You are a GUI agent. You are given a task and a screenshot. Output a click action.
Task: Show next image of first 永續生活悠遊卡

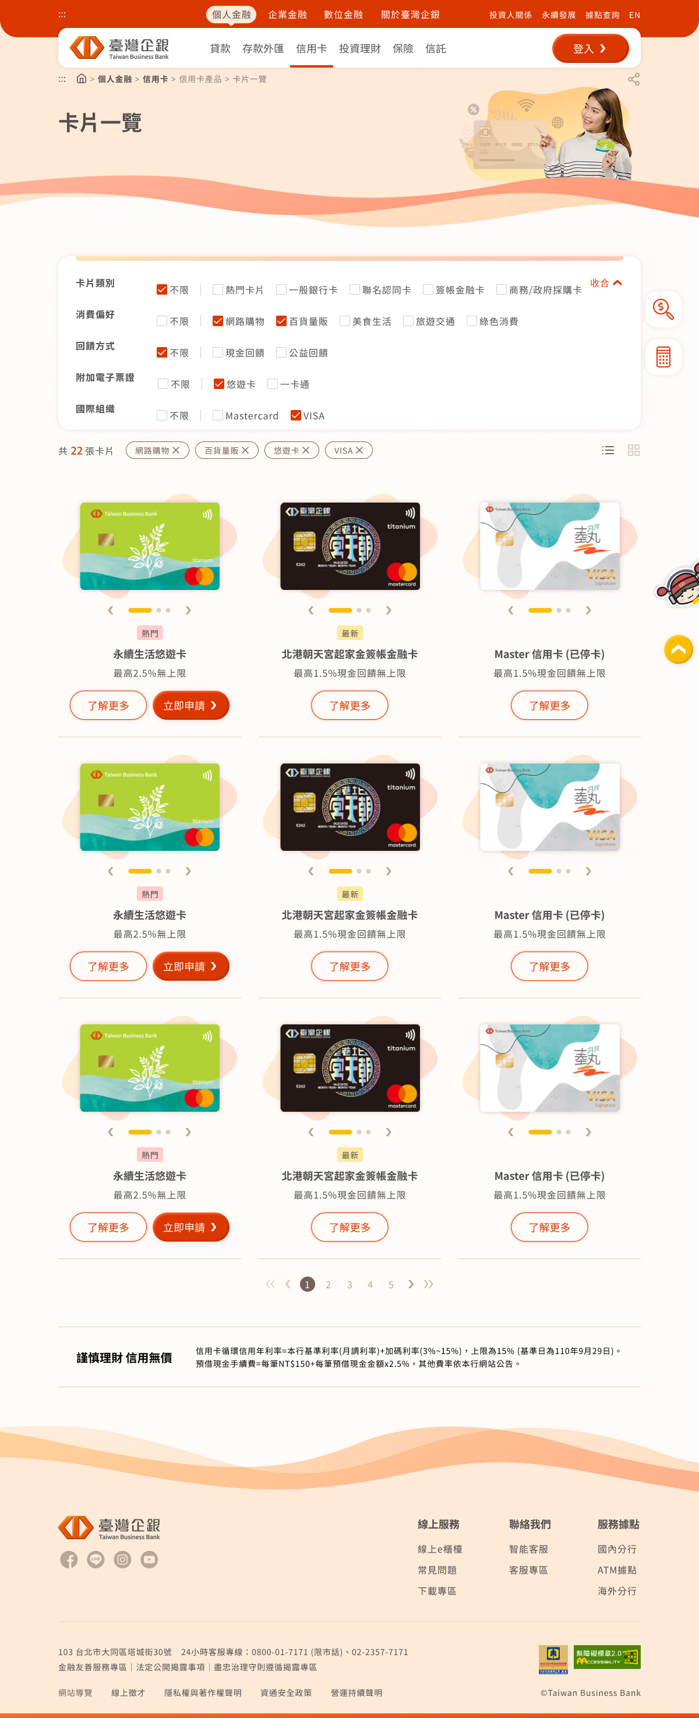[x=188, y=610]
